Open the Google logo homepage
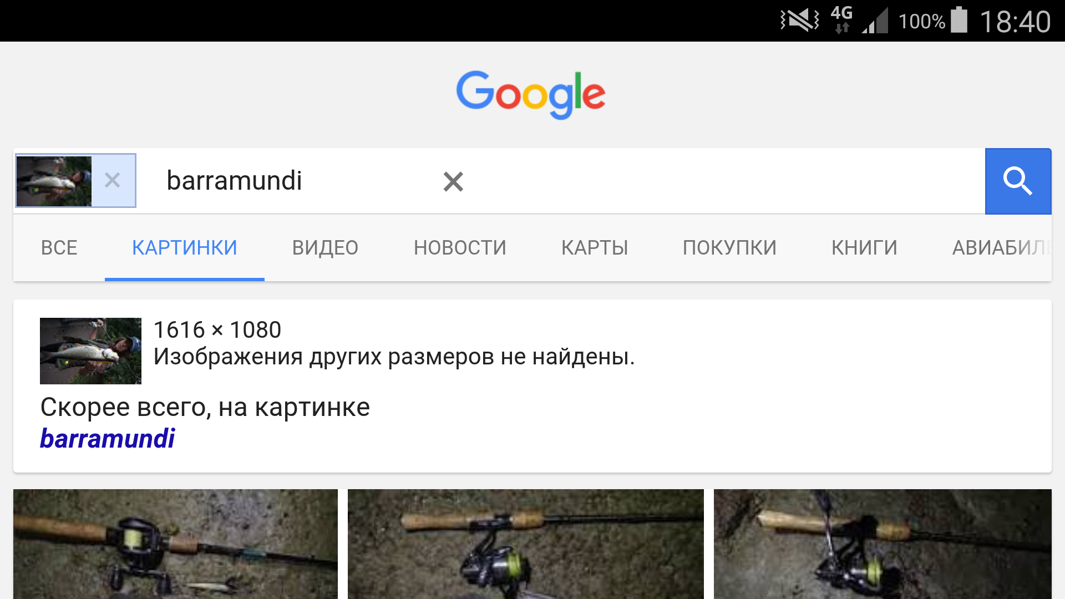 click(x=531, y=95)
